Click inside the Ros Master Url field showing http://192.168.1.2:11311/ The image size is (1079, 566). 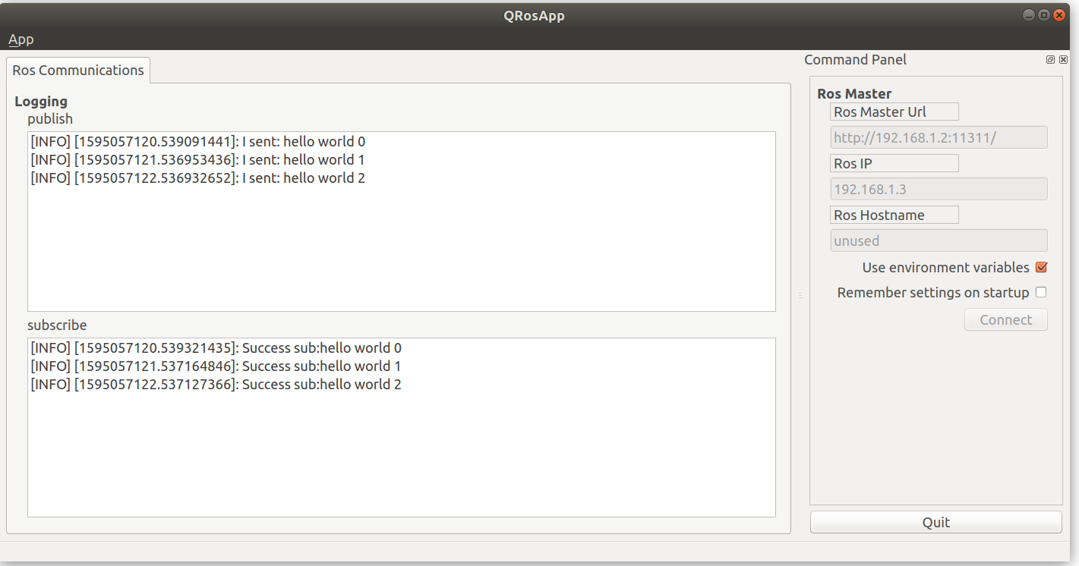[939, 137]
